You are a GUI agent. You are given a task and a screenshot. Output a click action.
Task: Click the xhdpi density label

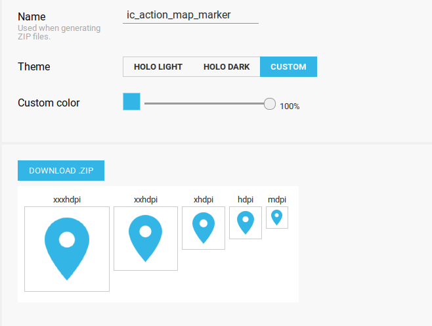204,199
